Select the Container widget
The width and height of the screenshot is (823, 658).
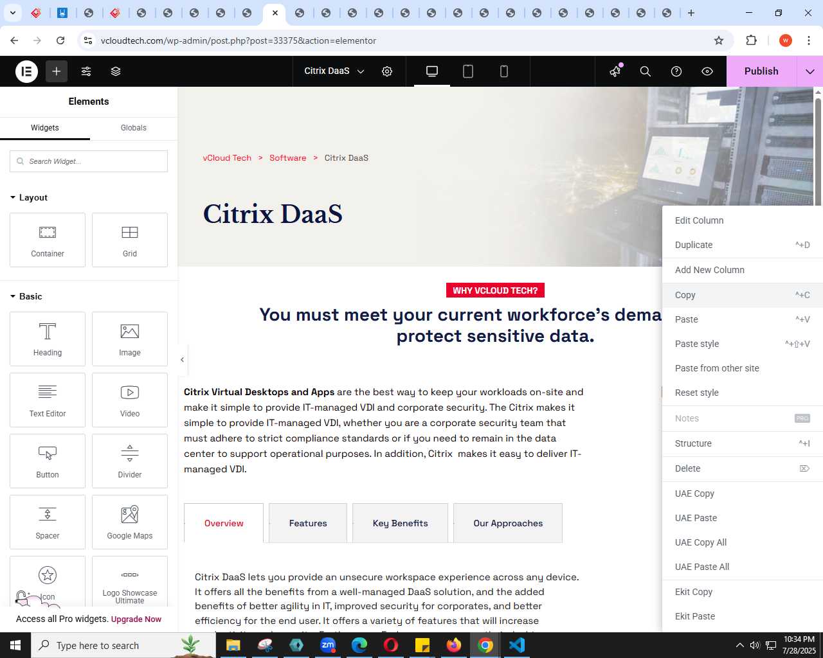[48, 240]
